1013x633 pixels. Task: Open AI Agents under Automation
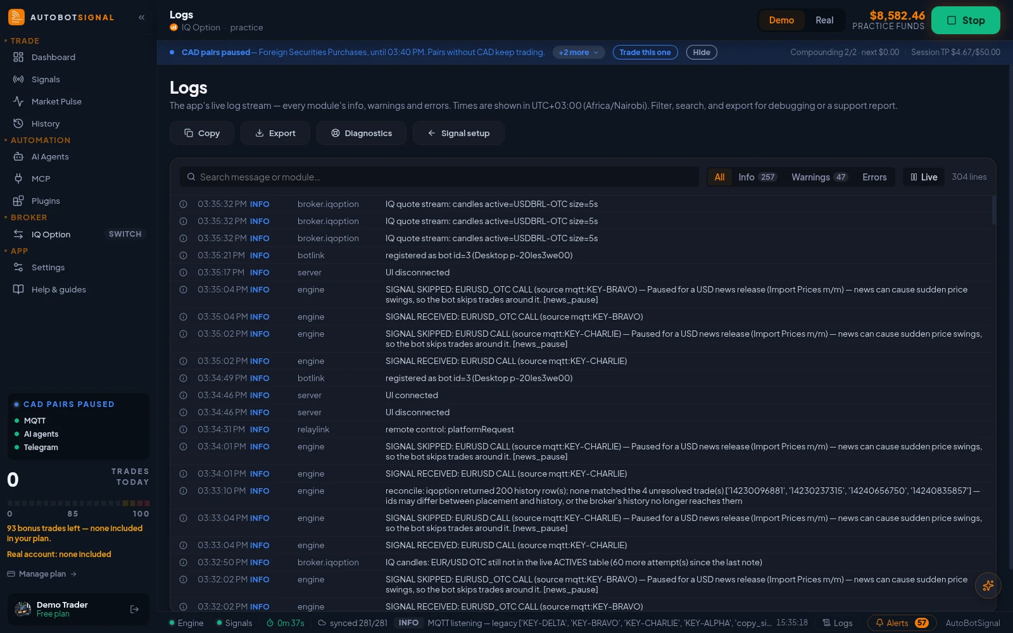coord(79,156)
